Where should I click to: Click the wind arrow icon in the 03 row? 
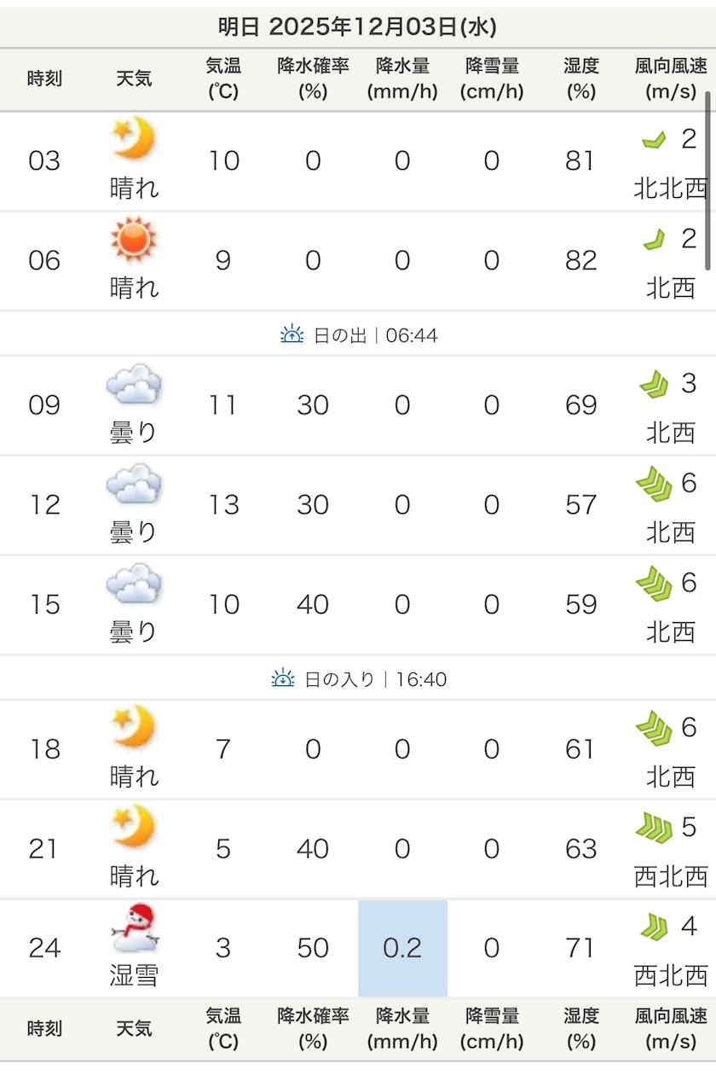pos(654,140)
